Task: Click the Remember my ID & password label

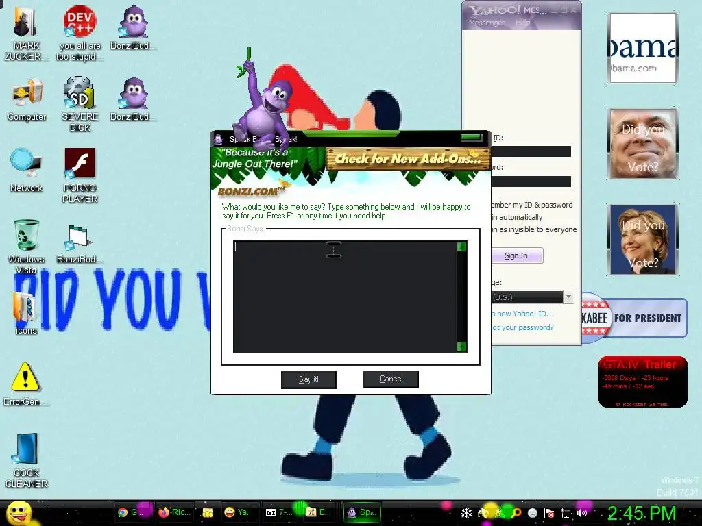Action: tap(532, 205)
